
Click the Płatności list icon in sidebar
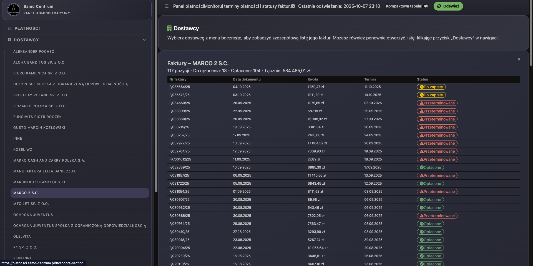tap(10, 28)
